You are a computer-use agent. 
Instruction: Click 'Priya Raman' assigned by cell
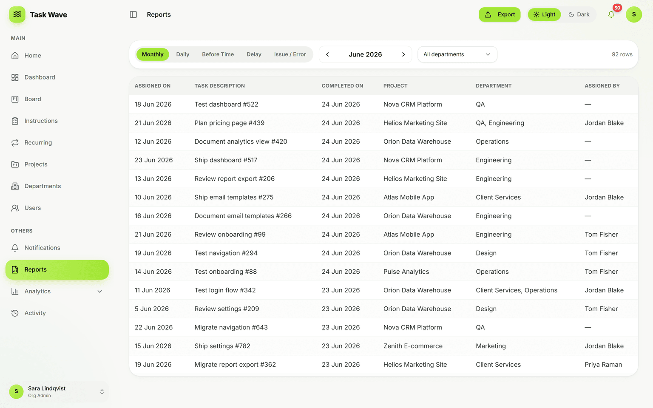(x=603, y=365)
